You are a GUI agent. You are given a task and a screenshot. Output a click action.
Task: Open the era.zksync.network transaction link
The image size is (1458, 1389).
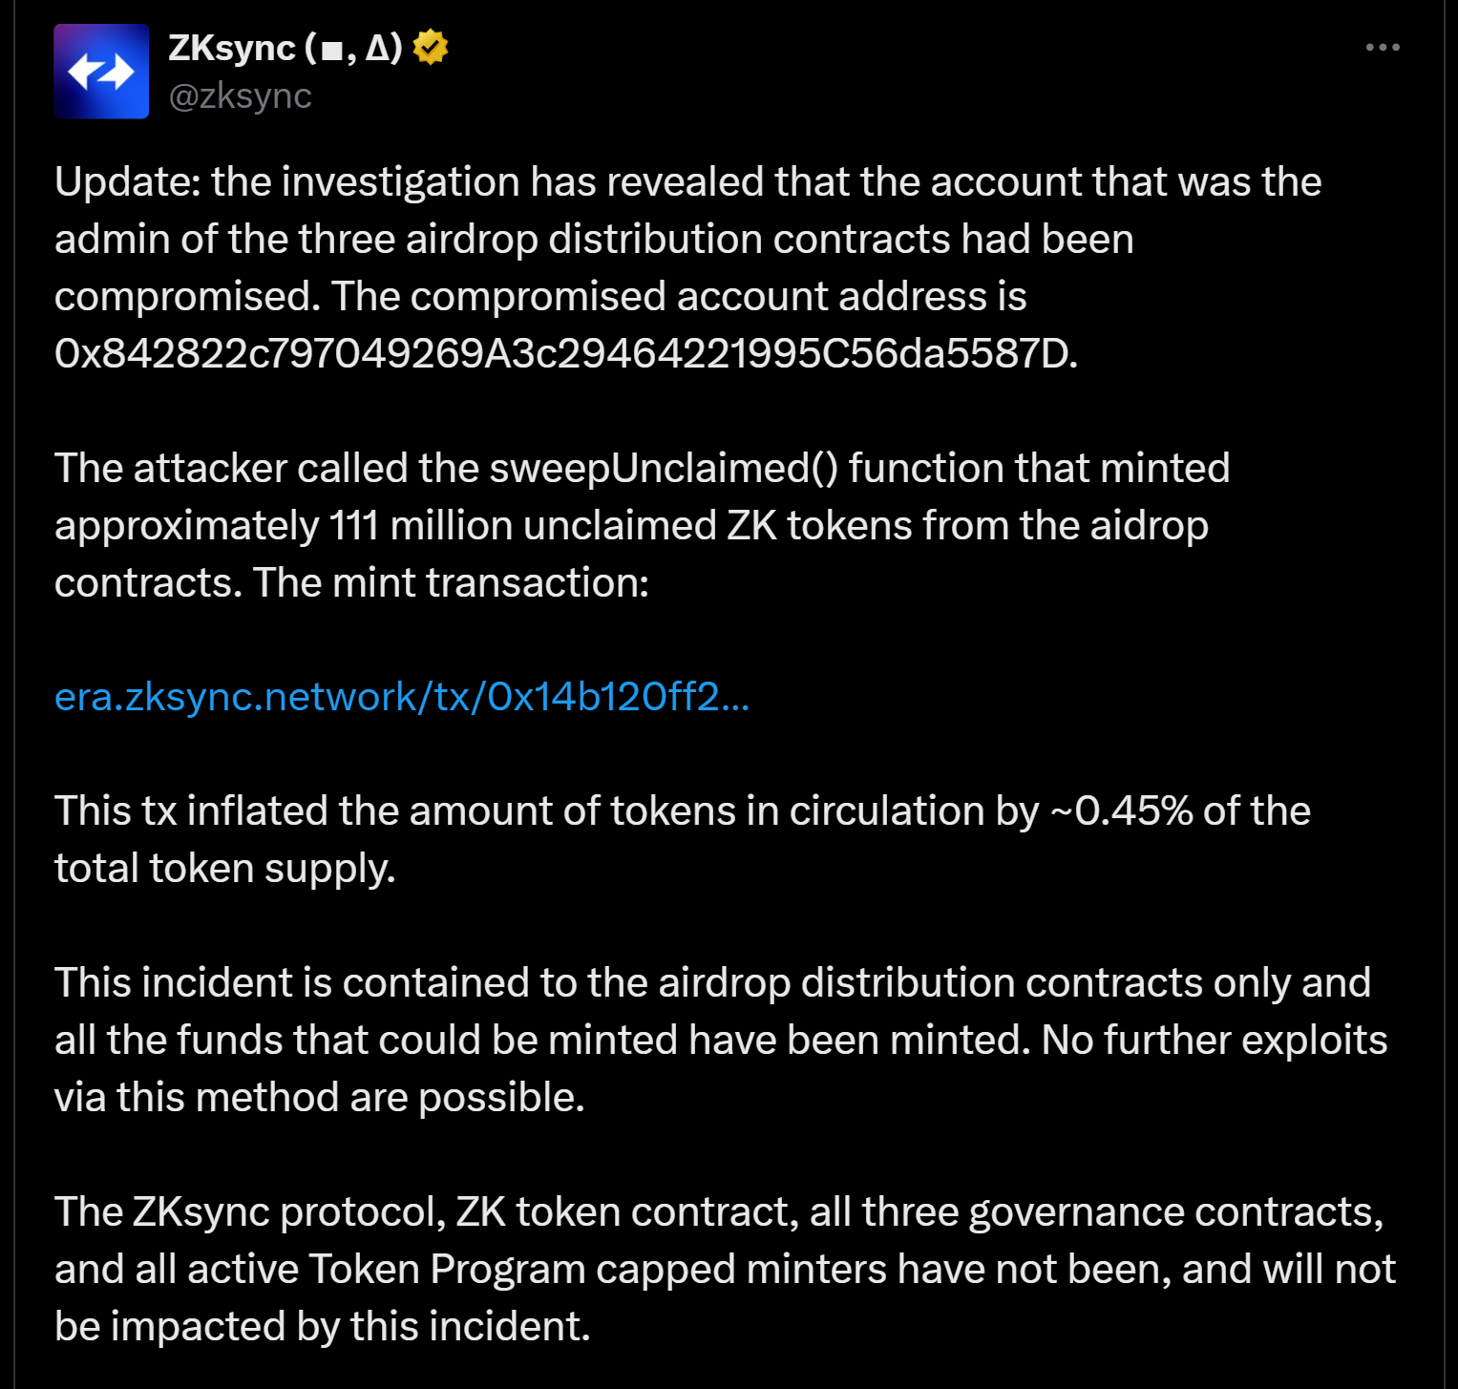point(402,697)
